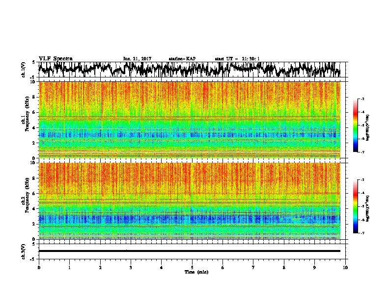Click the "ch.1(V)" y-axis label
This screenshot has height=300, width=389.
point(24,70)
